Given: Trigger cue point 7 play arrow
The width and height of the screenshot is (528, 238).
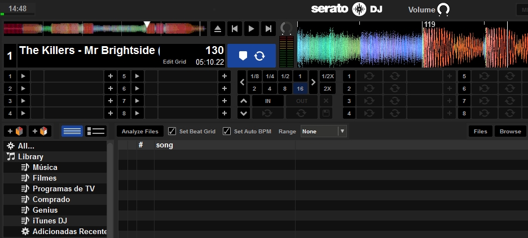Looking at the screenshot, I should click(x=138, y=101).
